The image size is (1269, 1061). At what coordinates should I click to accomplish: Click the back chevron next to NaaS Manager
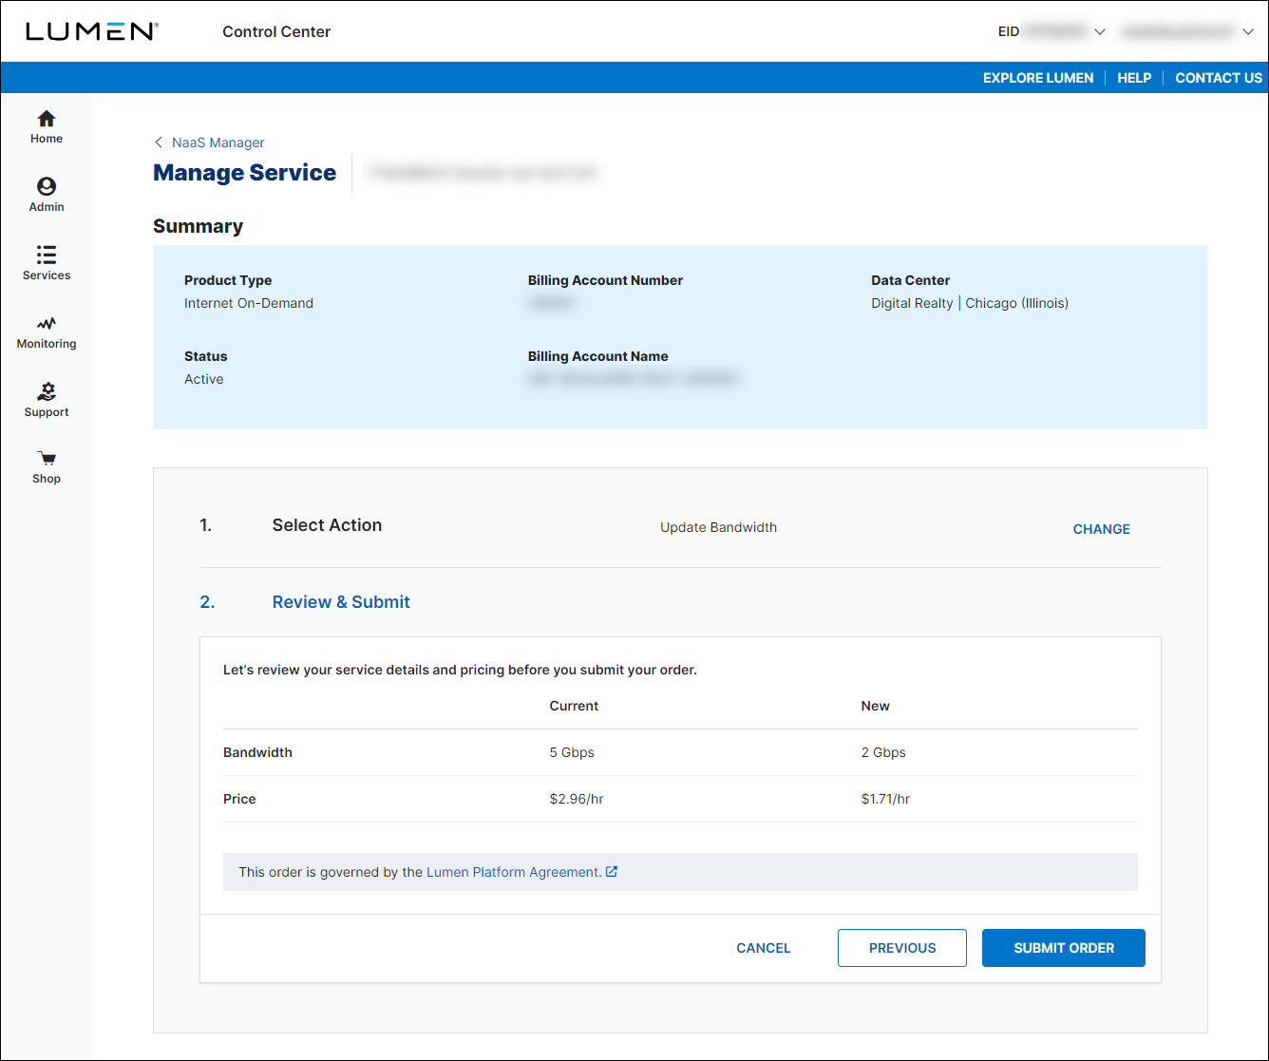[159, 142]
